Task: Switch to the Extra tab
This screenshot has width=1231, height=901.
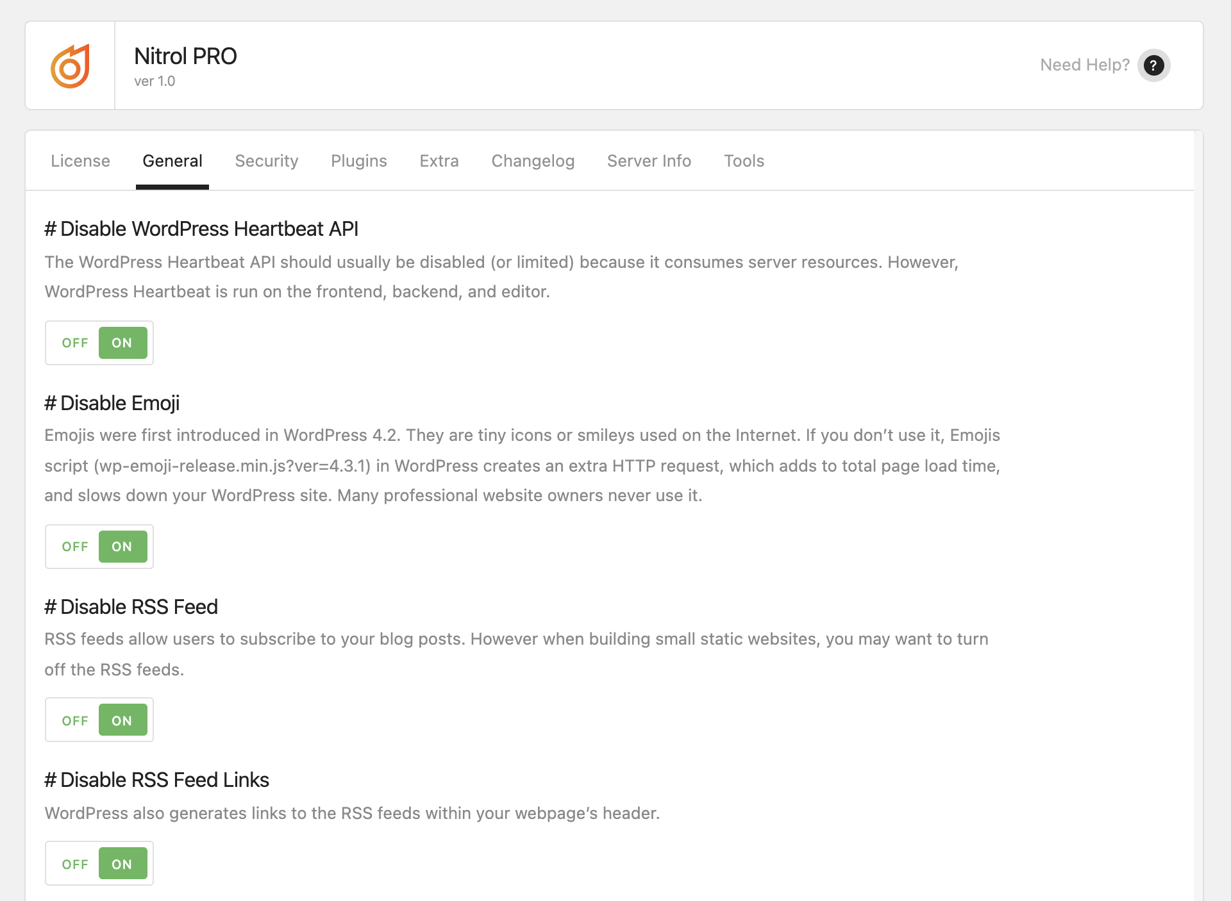Action: click(439, 161)
